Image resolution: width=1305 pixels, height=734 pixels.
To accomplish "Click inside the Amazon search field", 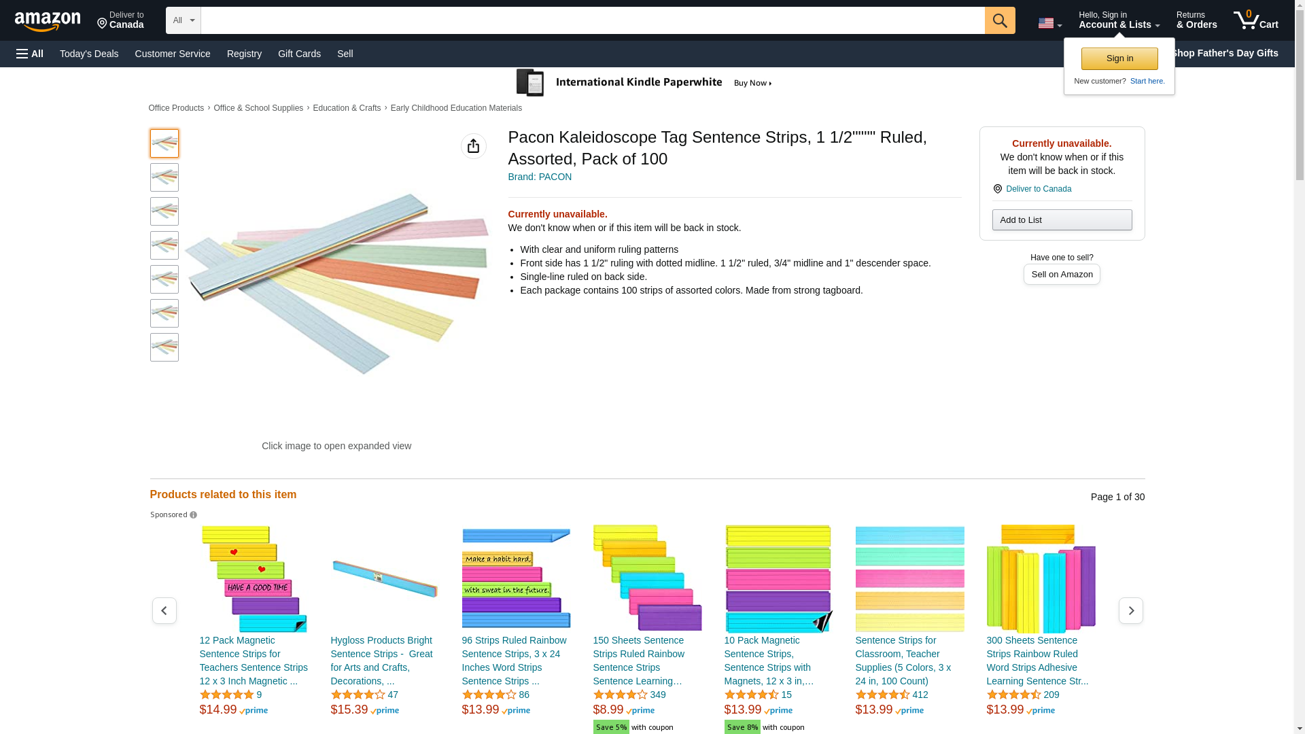I will point(592,20).
